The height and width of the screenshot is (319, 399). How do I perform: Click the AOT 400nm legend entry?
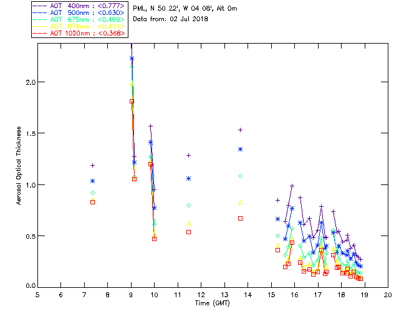pyautogui.click(x=79, y=6)
